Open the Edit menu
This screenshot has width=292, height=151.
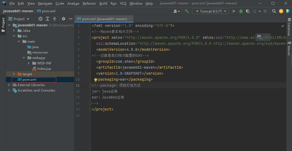[x=21, y=3]
